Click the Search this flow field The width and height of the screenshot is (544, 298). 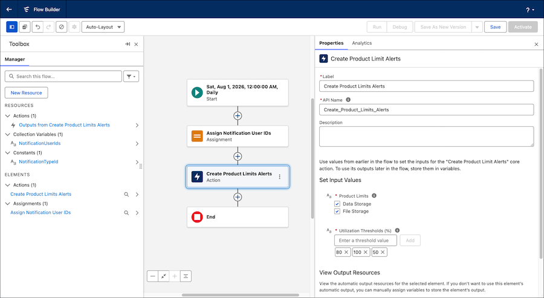tap(63, 76)
